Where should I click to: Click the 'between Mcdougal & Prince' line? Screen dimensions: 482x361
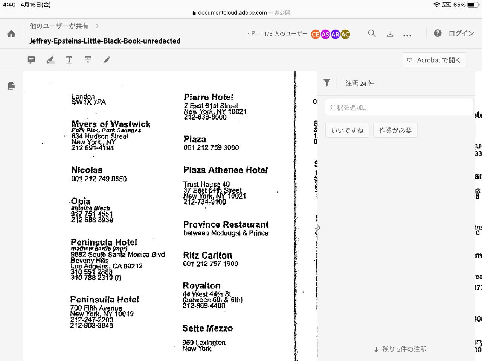point(226,233)
